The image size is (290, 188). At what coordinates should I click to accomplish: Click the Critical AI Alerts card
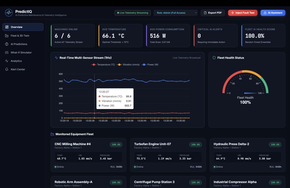click(216, 36)
